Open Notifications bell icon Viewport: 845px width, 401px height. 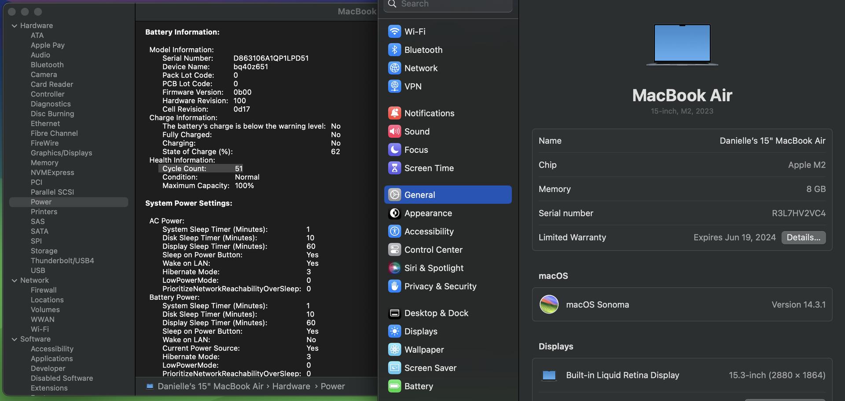click(394, 113)
